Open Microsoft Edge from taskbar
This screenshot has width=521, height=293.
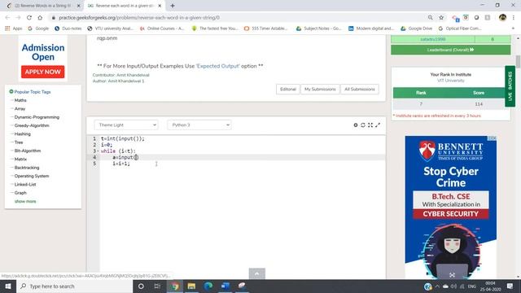pos(208,286)
